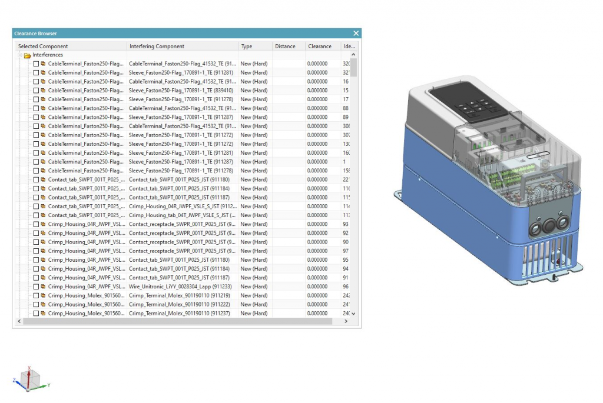Select the Distance column header

287,46
